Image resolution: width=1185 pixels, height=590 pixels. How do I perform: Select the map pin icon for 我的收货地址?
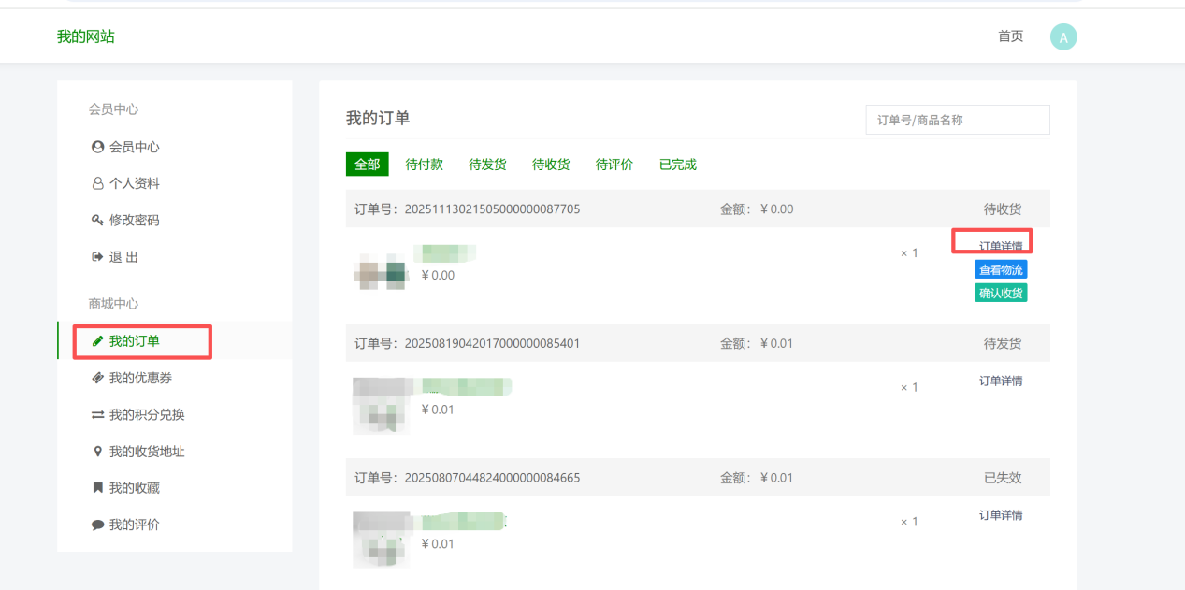[x=97, y=451]
